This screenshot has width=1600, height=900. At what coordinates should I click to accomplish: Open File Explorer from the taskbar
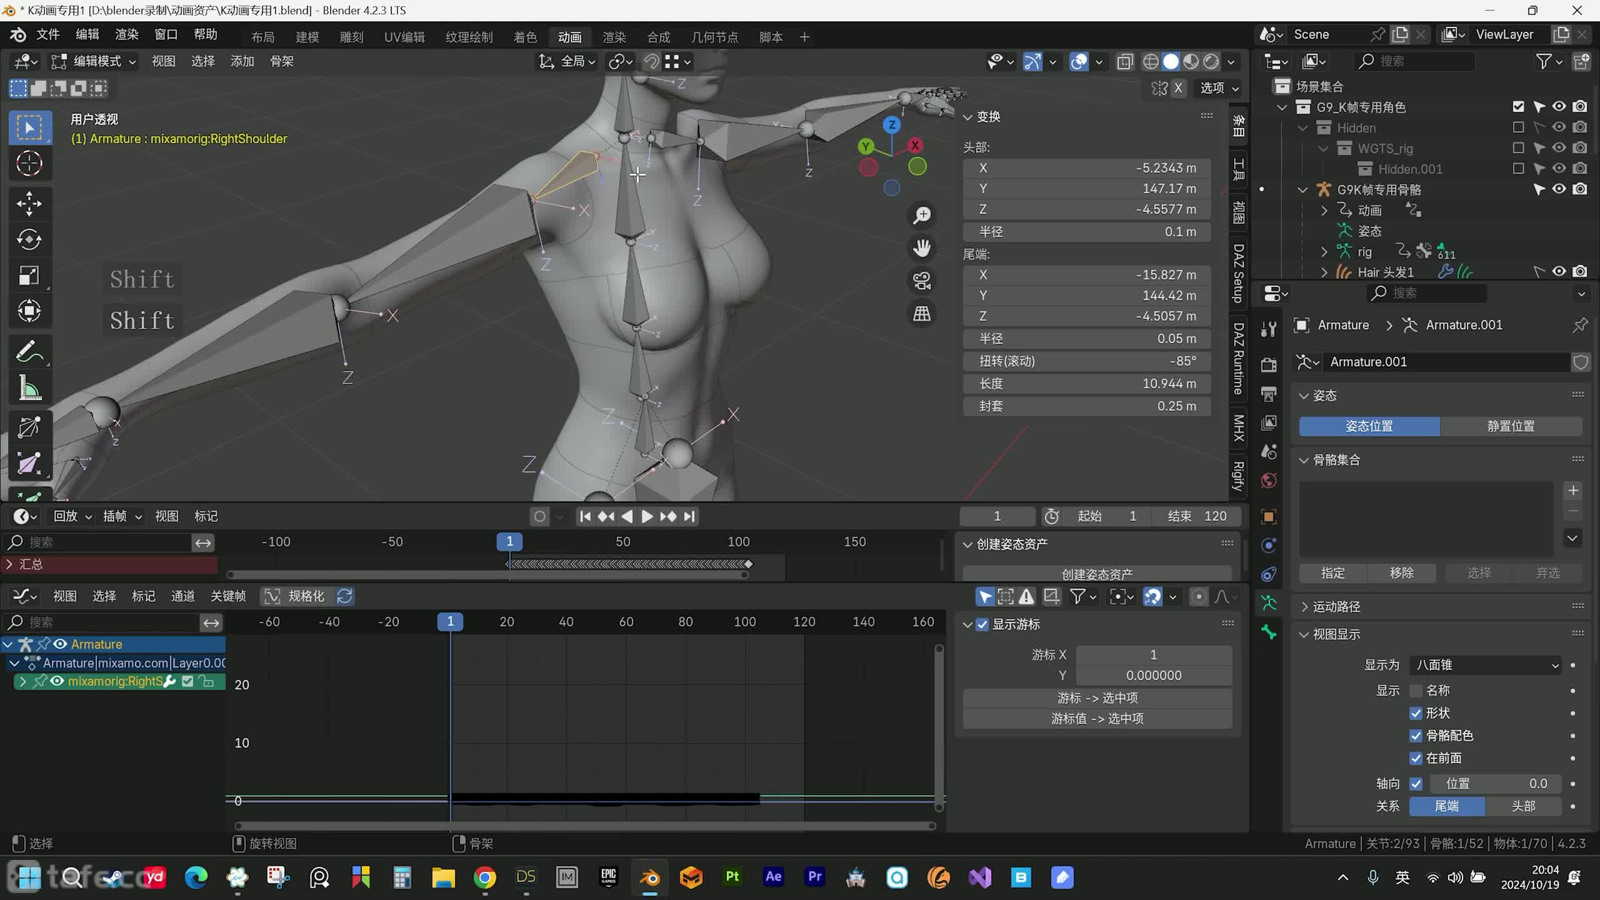pyautogui.click(x=443, y=877)
